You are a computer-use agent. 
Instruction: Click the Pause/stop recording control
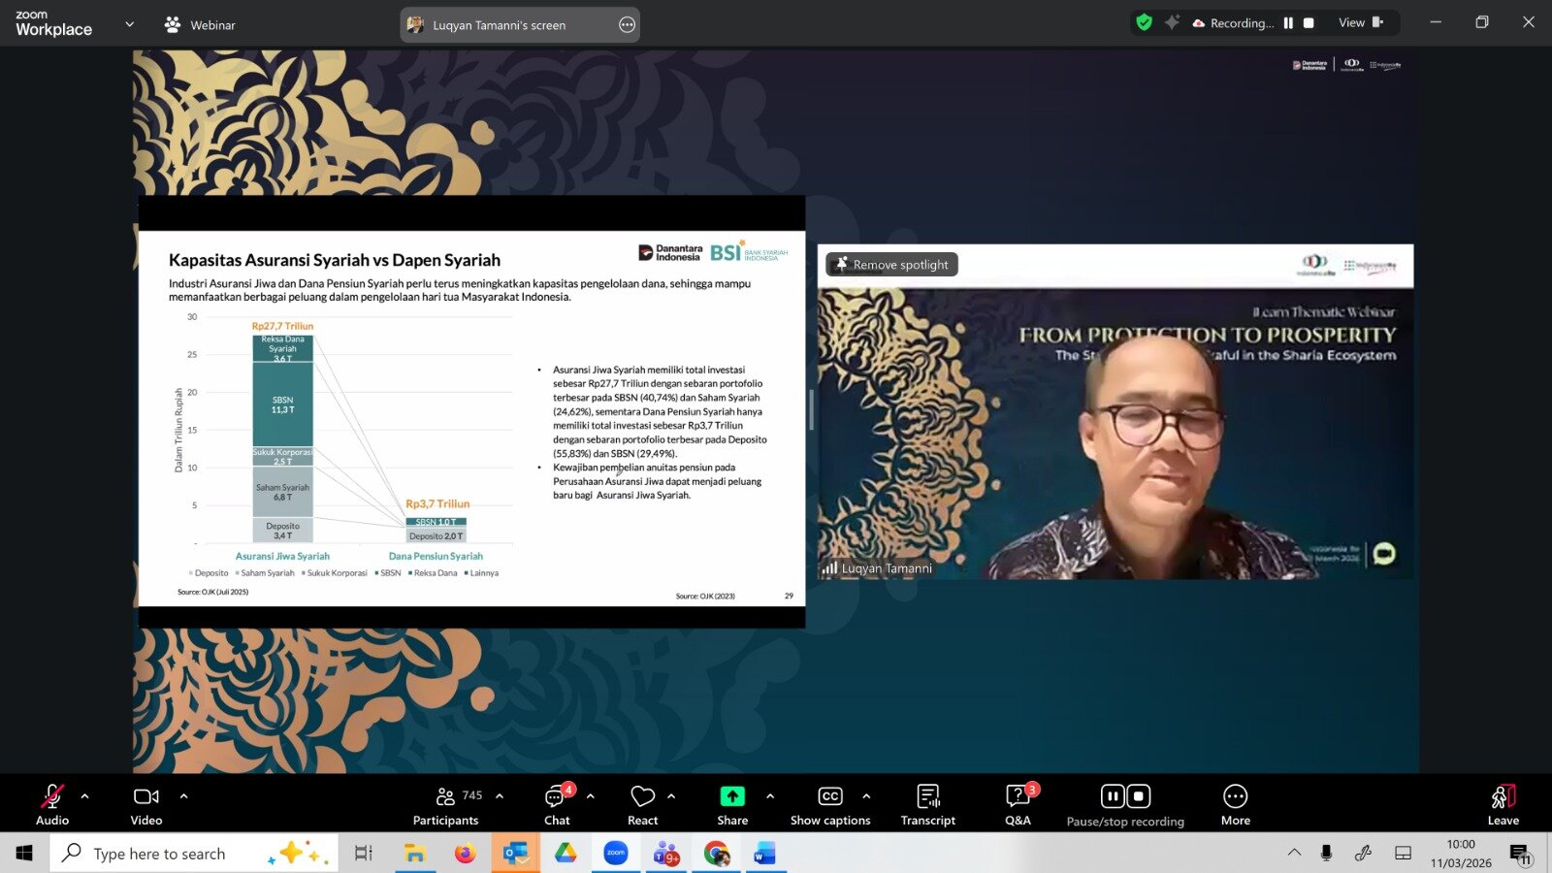pyautogui.click(x=1125, y=804)
